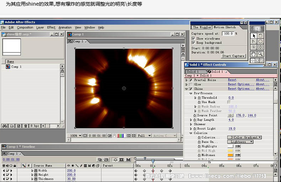Click Highlights white color swatch
The width and height of the screenshot is (281, 182).
click(x=230, y=146)
